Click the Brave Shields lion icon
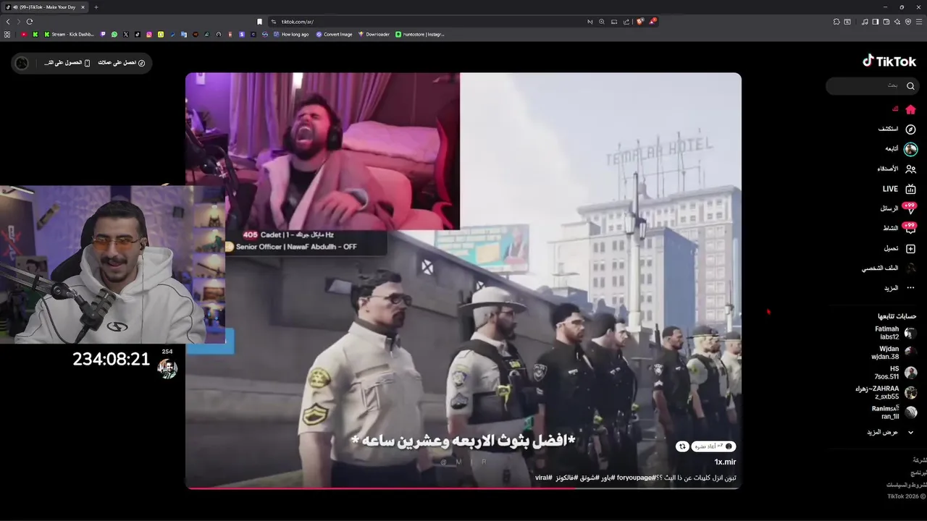Image resolution: width=927 pixels, height=521 pixels. [639, 22]
